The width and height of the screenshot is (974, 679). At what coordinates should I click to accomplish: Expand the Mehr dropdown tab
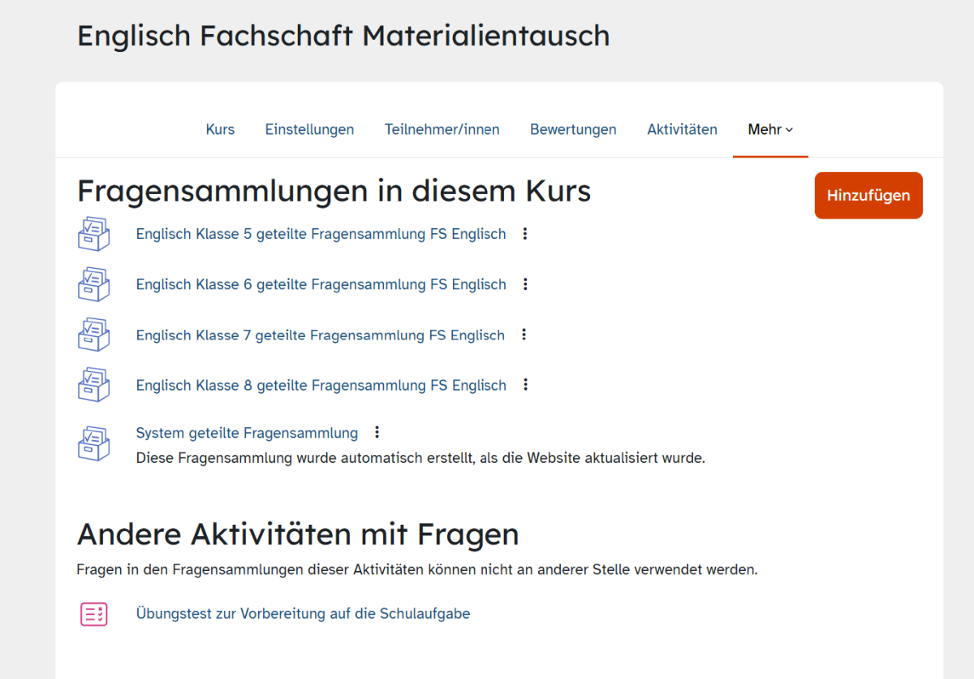pos(770,129)
